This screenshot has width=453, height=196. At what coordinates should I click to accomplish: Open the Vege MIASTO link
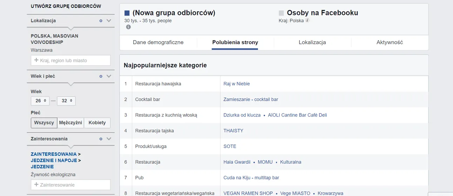(x=295, y=193)
